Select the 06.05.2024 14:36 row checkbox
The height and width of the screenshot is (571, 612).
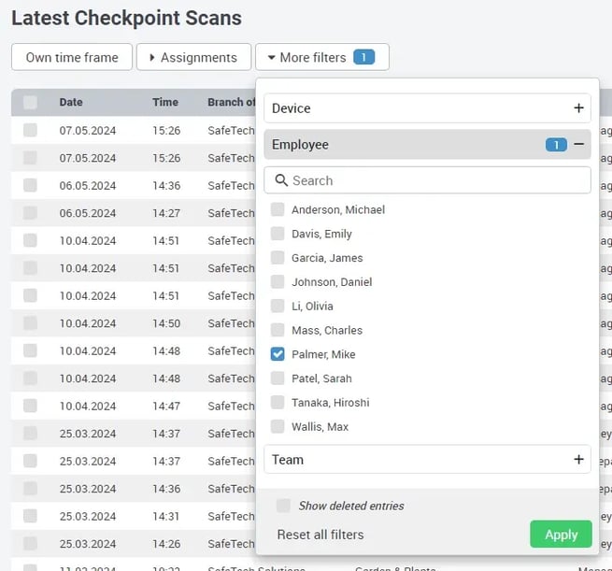(30, 185)
